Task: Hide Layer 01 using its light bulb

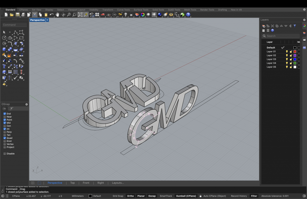Action: [287, 51]
